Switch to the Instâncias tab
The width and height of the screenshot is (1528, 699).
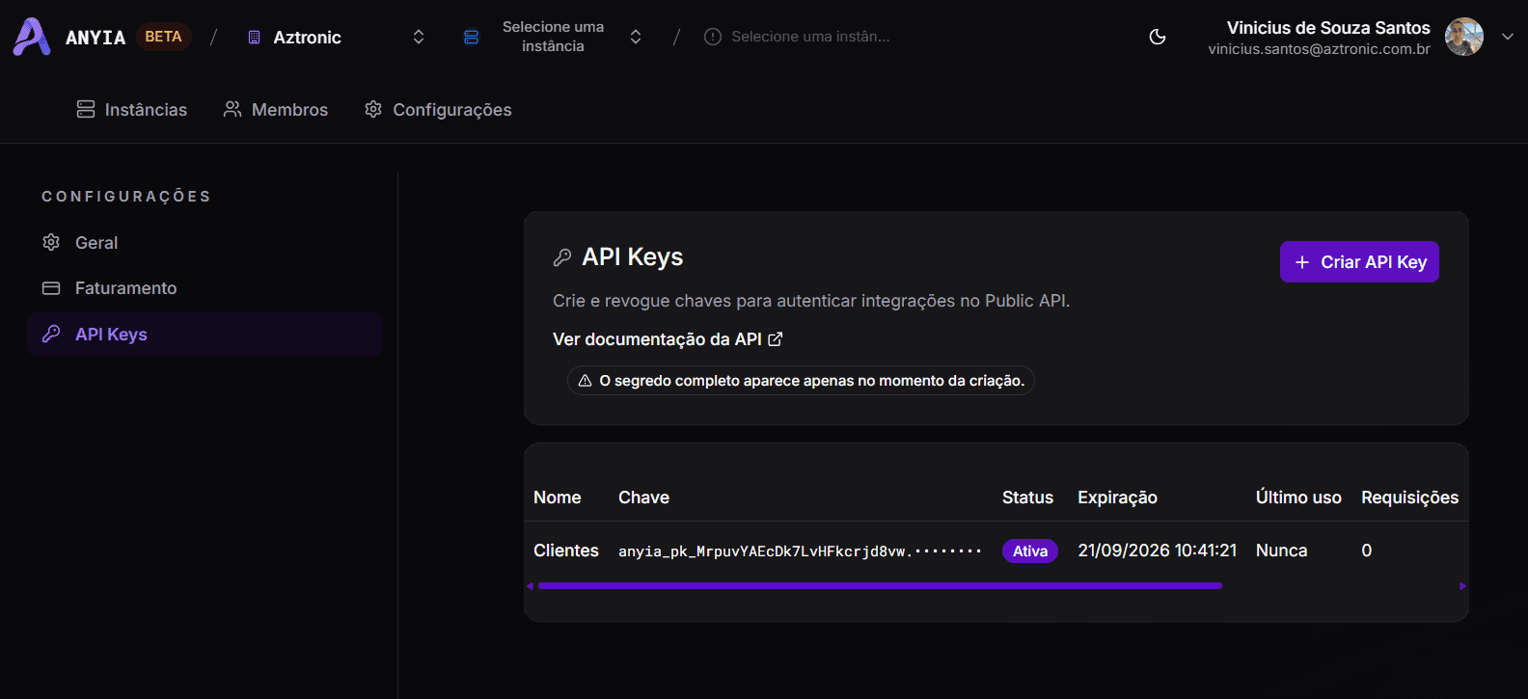click(132, 110)
